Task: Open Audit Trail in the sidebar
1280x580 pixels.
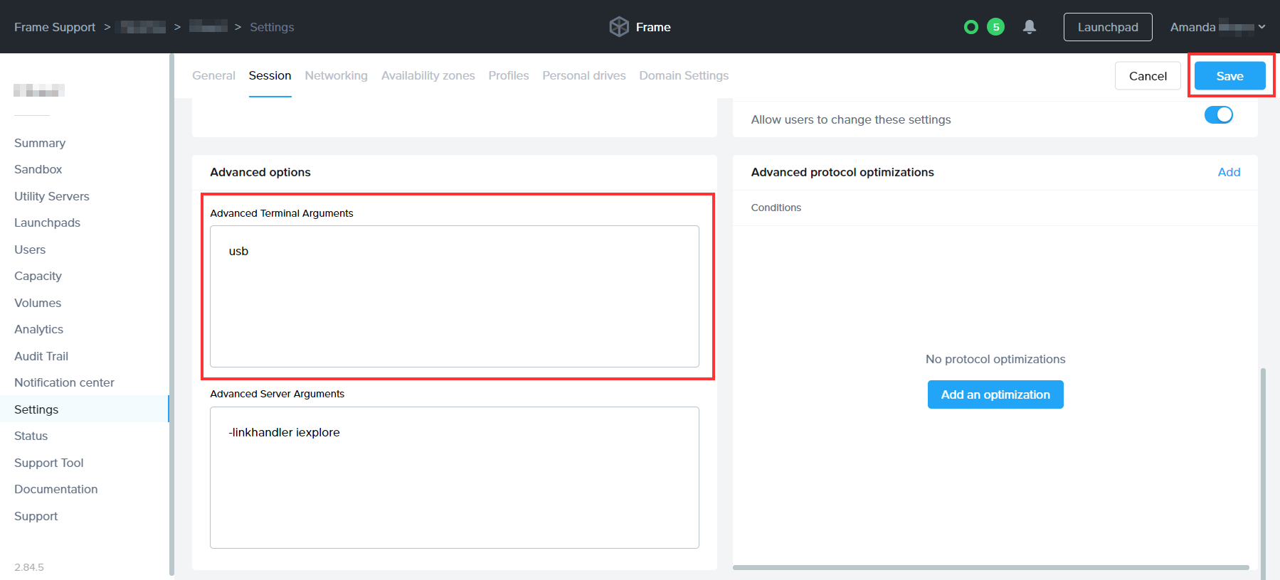Action: [x=41, y=356]
